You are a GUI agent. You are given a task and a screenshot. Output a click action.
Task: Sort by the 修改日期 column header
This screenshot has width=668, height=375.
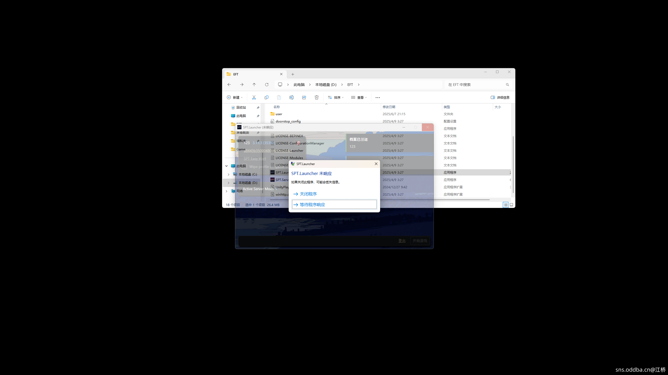389,107
